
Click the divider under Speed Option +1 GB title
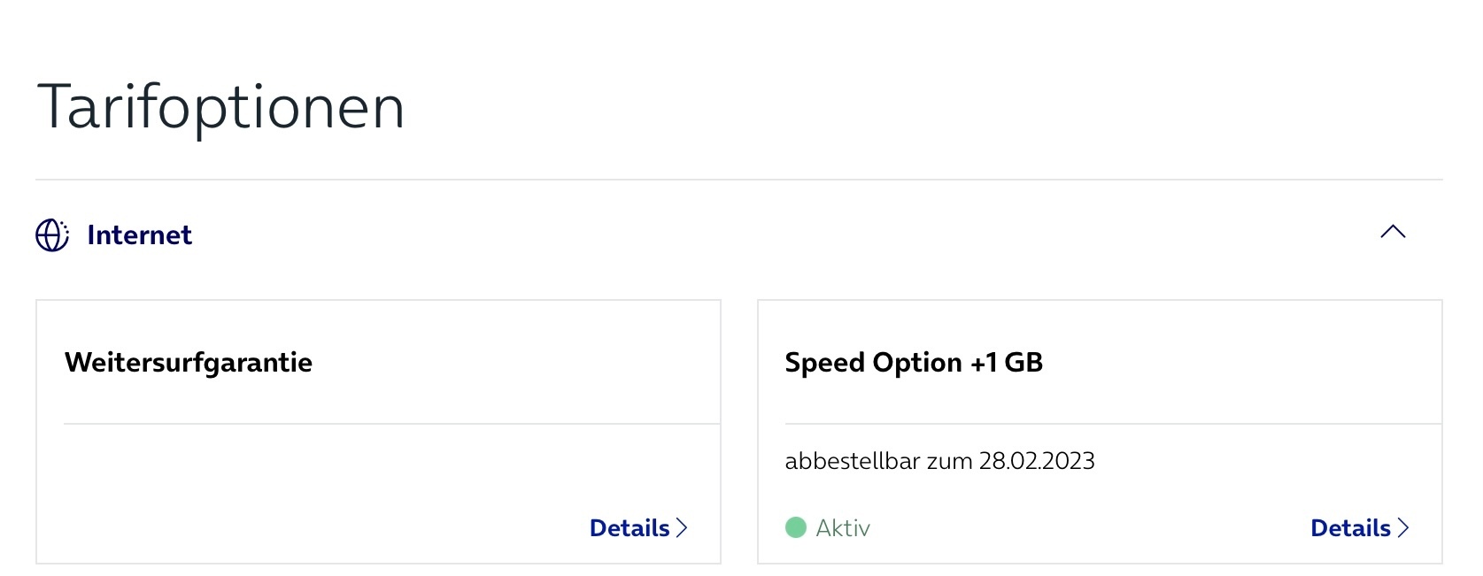(x=1113, y=424)
